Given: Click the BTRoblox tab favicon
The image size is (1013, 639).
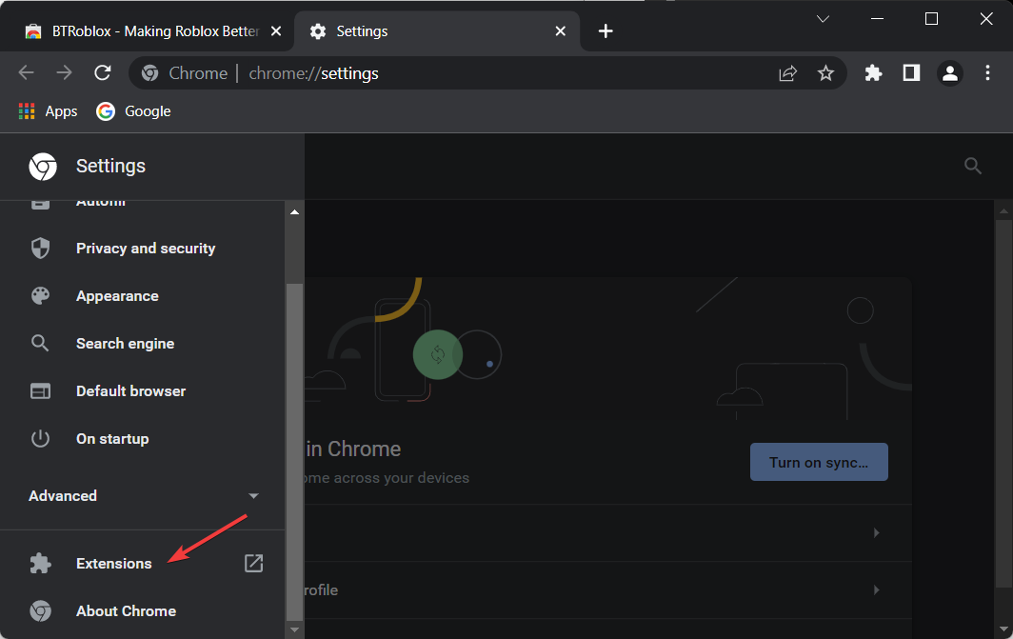Looking at the screenshot, I should 33,31.
